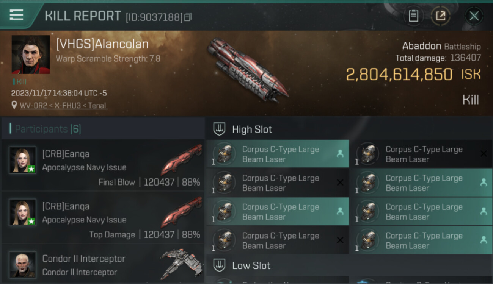Image resolution: width=493 pixels, height=284 pixels.
Task: Click the Top Damage Eanqa participant row
Action: [103, 218]
